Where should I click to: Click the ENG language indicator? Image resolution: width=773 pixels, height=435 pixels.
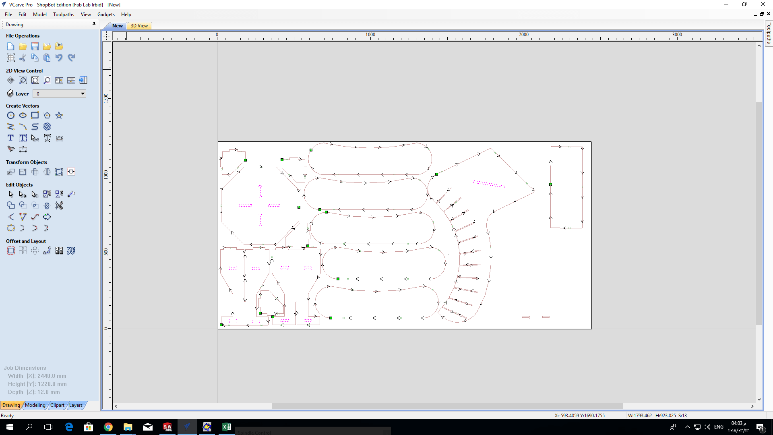pos(719,427)
